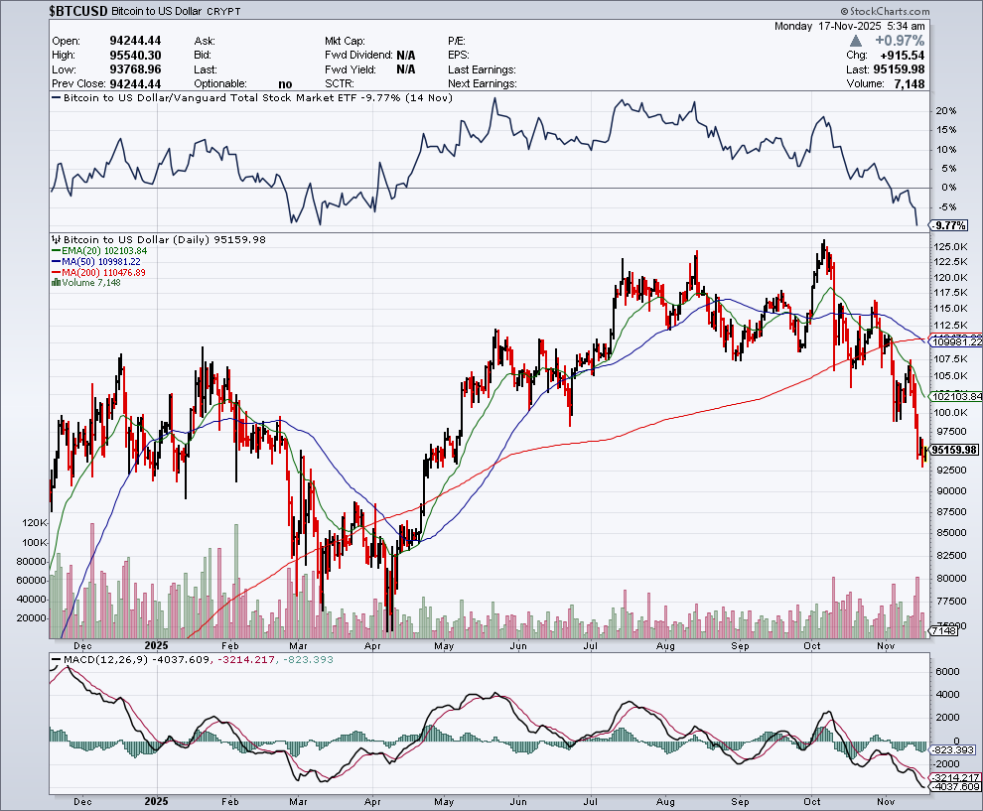Click the candlestick icon beside Bitcoin Daily legend
The width and height of the screenshot is (983, 811).
(56, 240)
